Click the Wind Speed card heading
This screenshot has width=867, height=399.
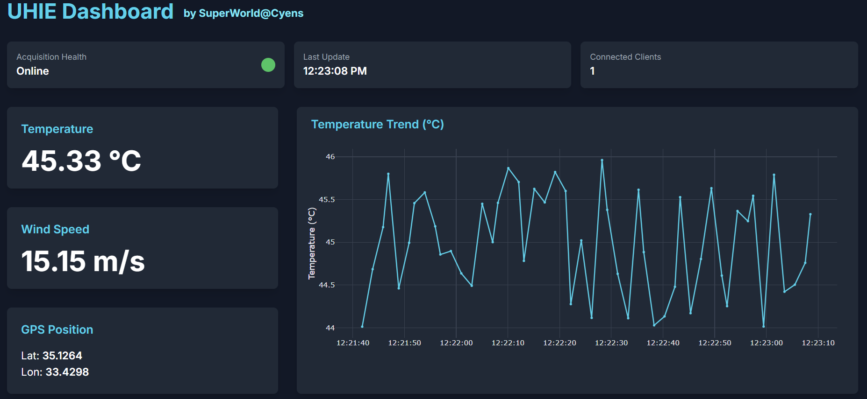coord(55,229)
